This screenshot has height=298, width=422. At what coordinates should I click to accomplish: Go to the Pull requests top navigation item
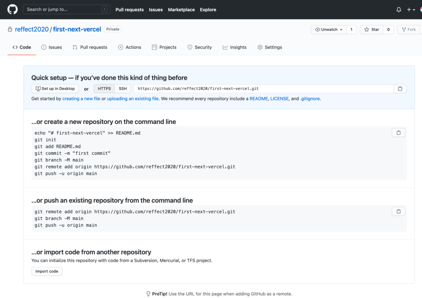pos(129,9)
